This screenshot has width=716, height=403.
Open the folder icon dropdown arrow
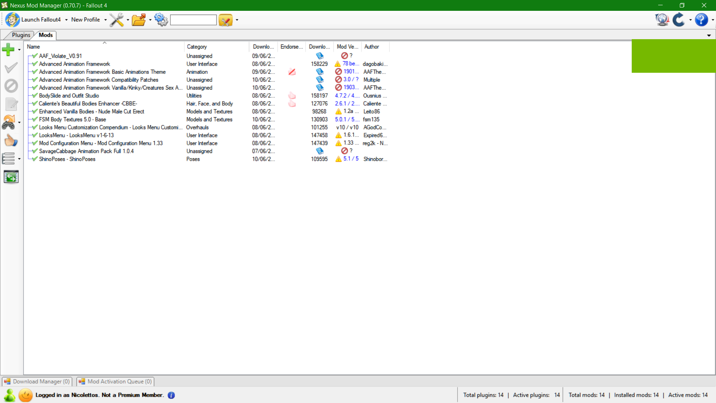point(150,20)
